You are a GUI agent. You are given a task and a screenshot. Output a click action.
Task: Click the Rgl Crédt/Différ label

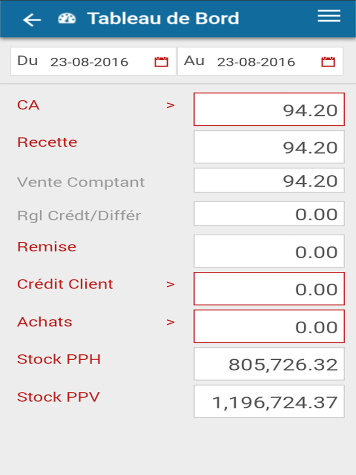click(79, 216)
